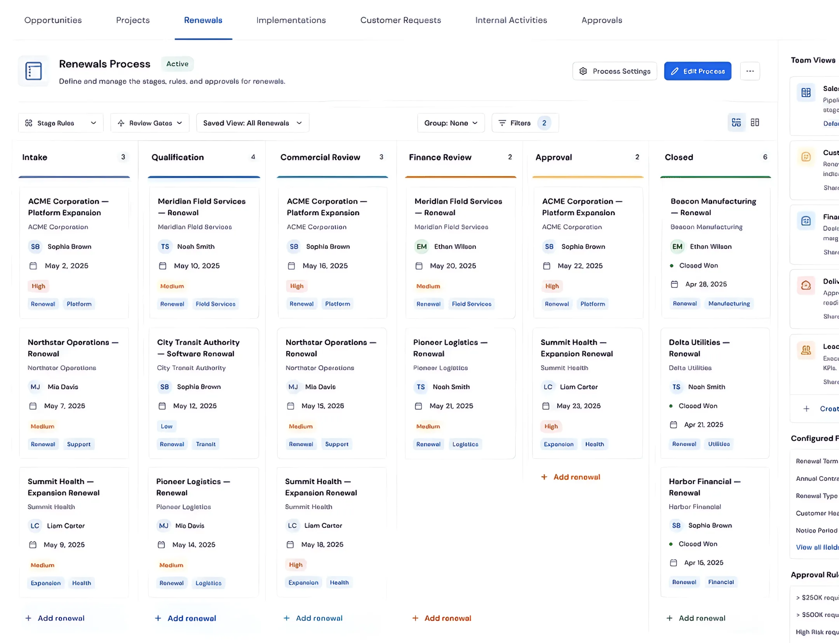Click the LC avatar on the Approval Summit Health card
This screenshot has width=839, height=643.
click(x=548, y=387)
